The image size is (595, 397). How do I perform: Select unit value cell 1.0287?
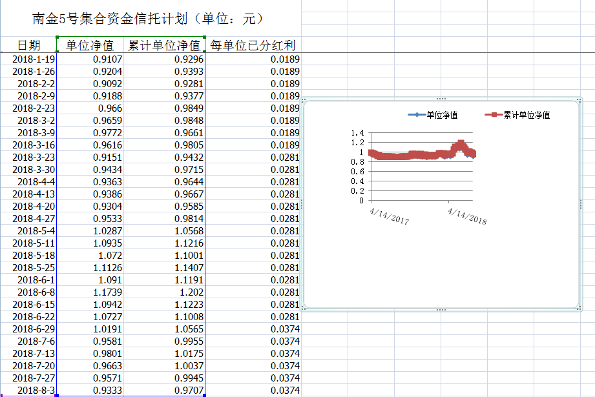[x=90, y=230]
